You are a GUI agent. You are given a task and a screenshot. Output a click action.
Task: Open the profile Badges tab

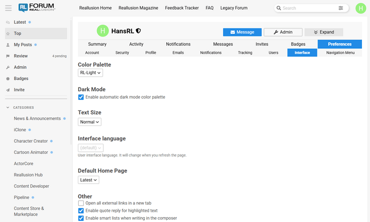(298, 44)
